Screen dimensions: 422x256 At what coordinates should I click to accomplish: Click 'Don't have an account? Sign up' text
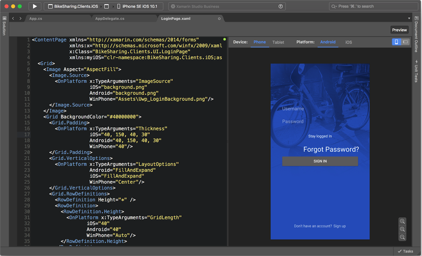(320, 226)
